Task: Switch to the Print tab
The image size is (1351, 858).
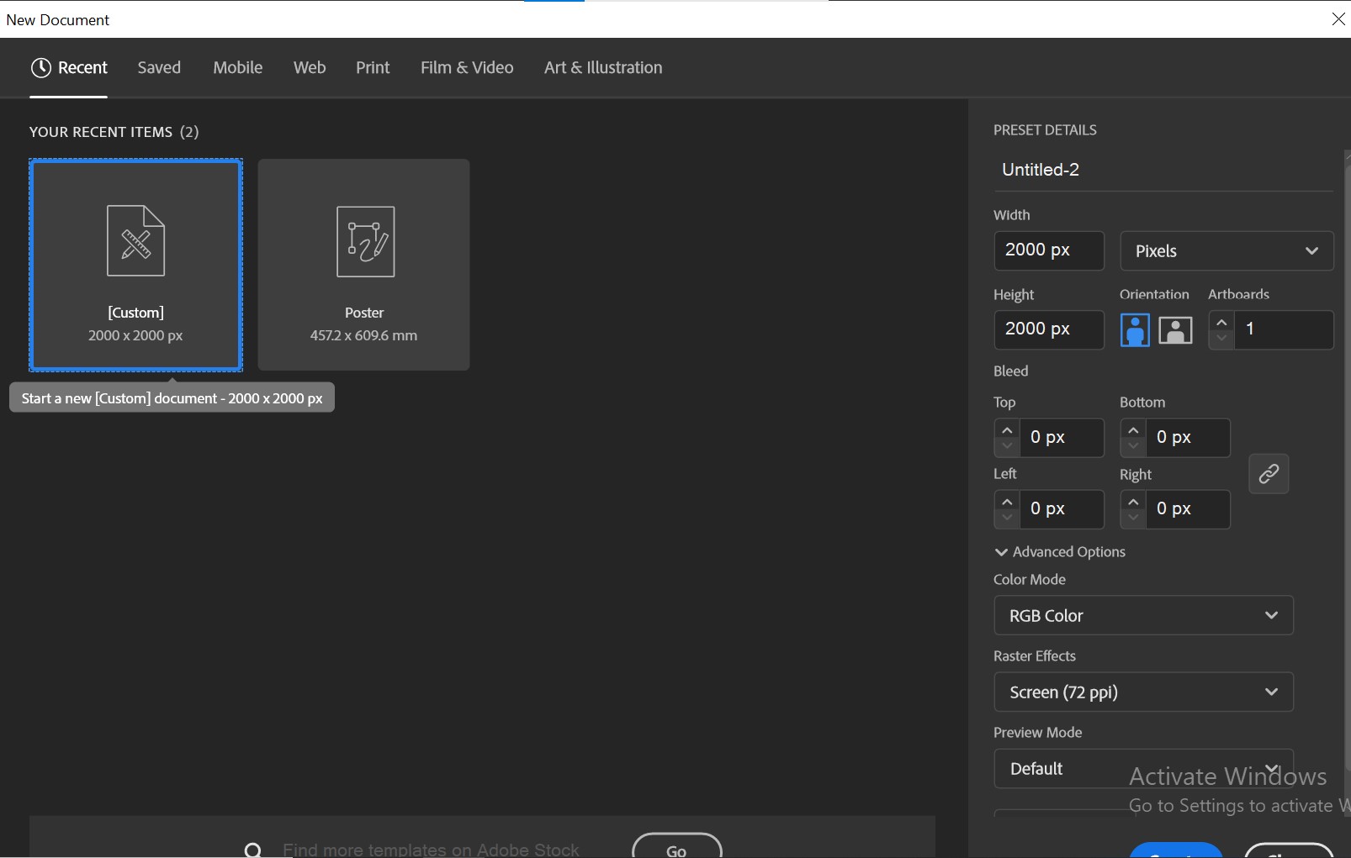Action: tap(373, 67)
